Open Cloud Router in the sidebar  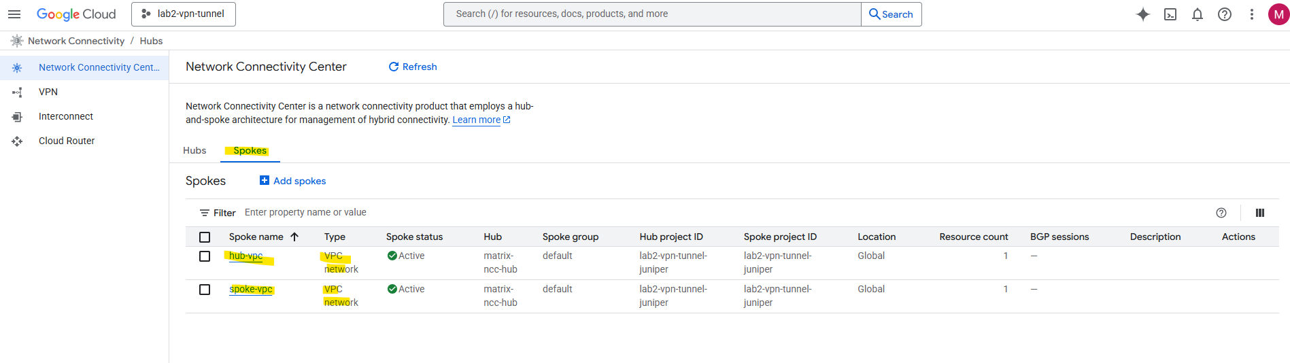click(67, 141)
